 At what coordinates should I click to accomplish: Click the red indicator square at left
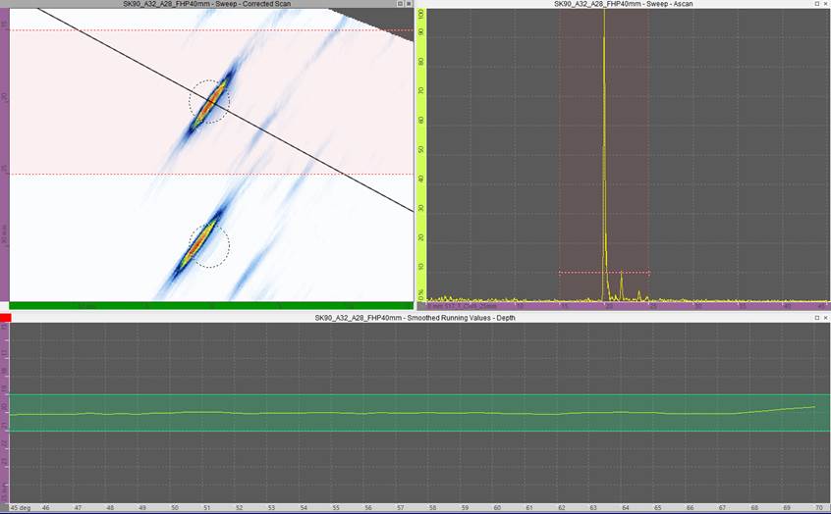(x=5, y=318)
